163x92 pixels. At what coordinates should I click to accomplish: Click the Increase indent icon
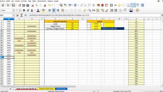pyautogui.click(x=112, y=10)
